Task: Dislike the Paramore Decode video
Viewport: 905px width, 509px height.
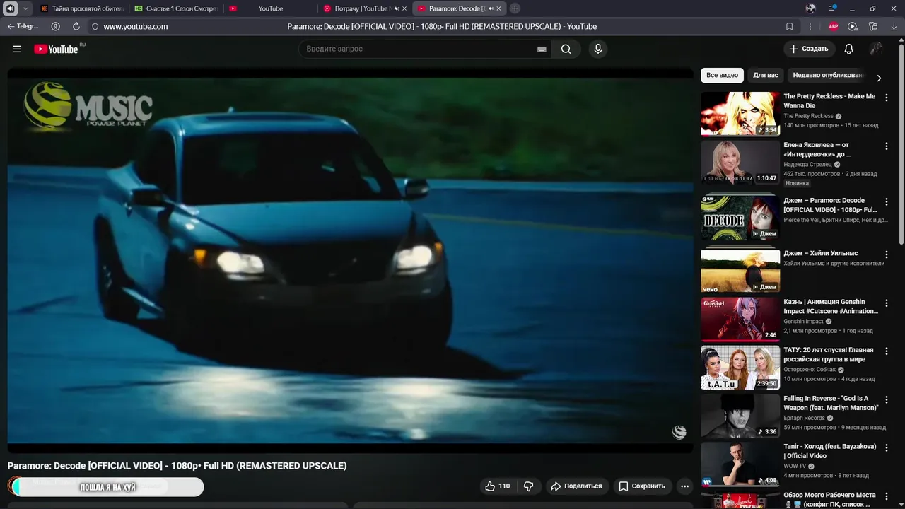Action: [x=528, y=486]
